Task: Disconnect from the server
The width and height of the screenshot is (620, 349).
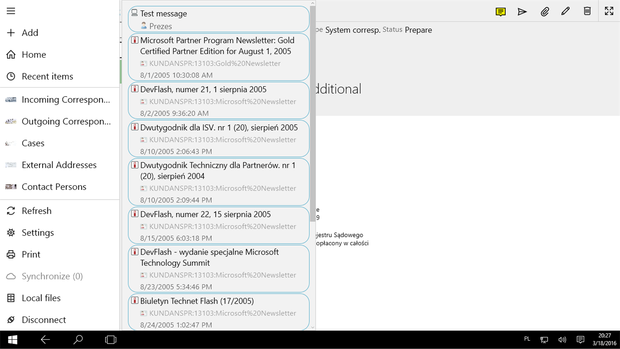Action: click(44, 319)
